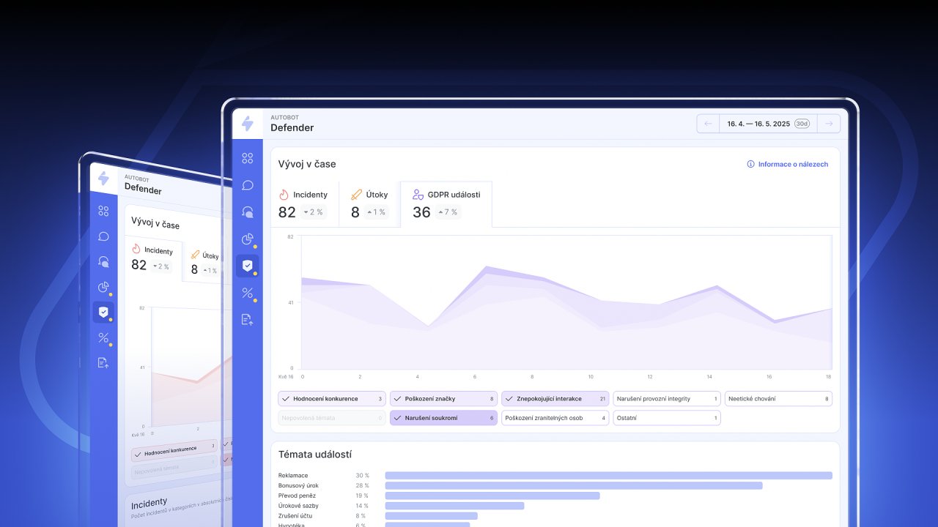Screen dimensions: 938x527
Task: Disable the Znepokojující interakce filter
Action: [x=555, y=399]
